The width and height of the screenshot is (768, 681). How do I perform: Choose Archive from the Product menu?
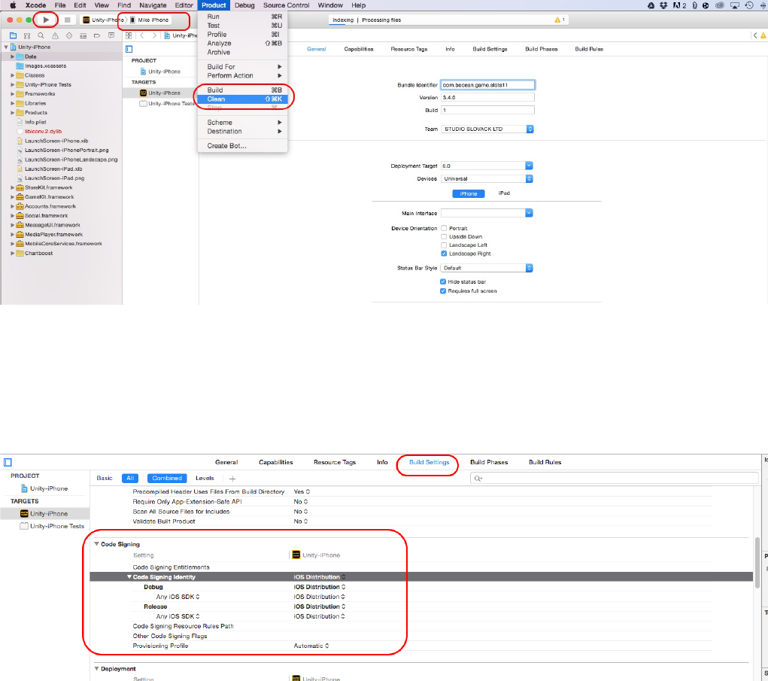click(243, 53)
